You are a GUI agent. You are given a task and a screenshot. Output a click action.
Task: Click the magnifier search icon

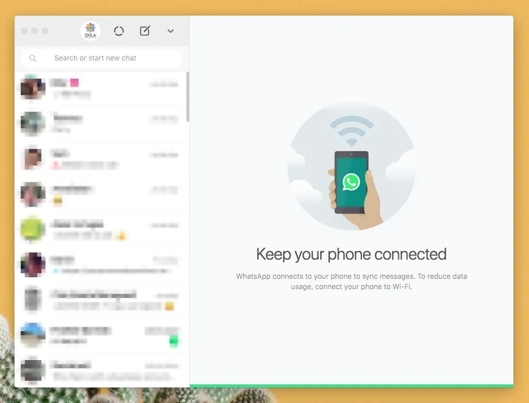tap(33, 58)
